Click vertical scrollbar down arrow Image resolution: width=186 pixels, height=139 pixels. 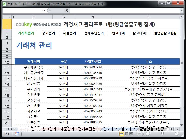tap(181, 125)
